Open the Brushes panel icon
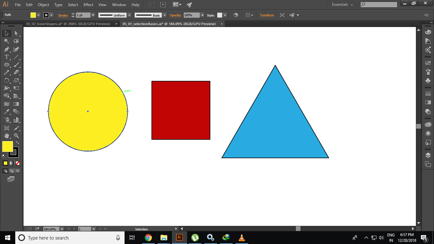The width and height of the screenshot is (434, 244). click(x=428, y=71)
